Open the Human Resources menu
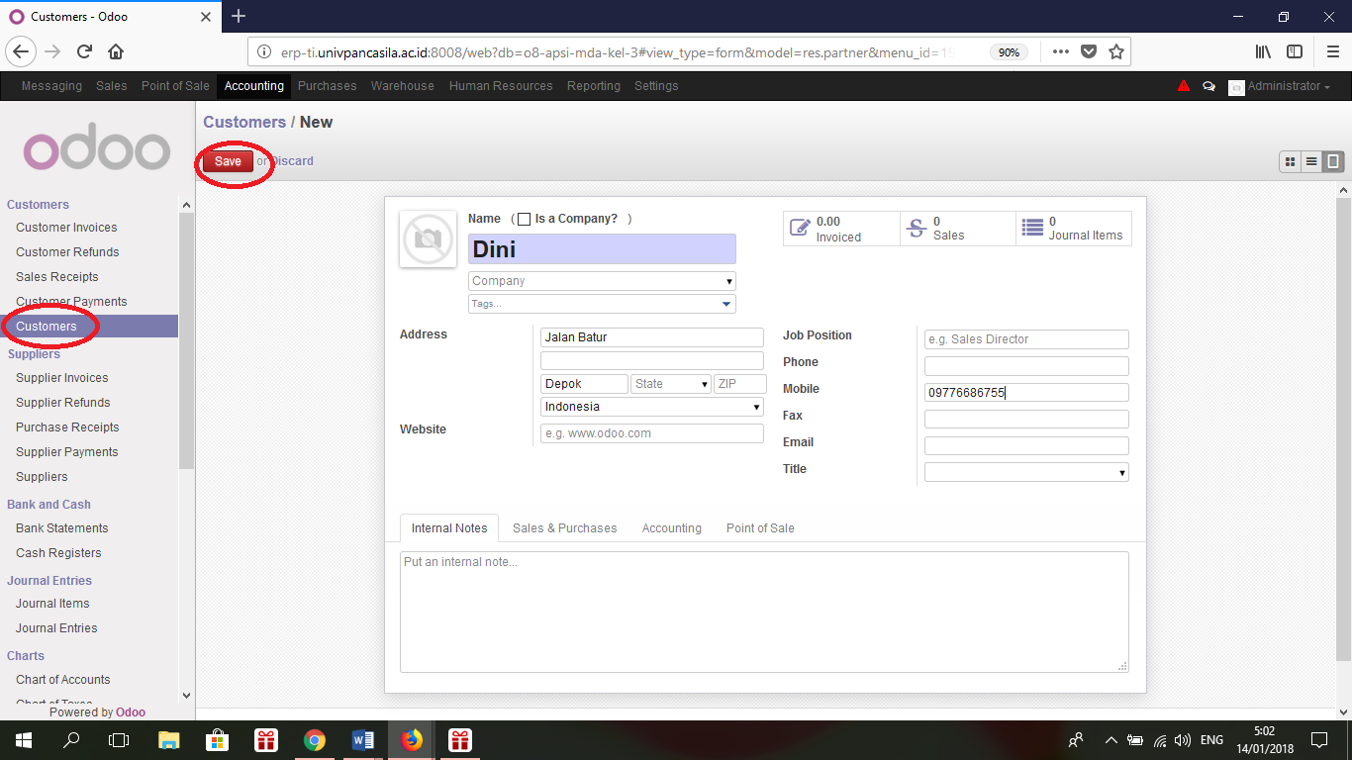This screenshot has height=760, width=1352. point(501,86)
